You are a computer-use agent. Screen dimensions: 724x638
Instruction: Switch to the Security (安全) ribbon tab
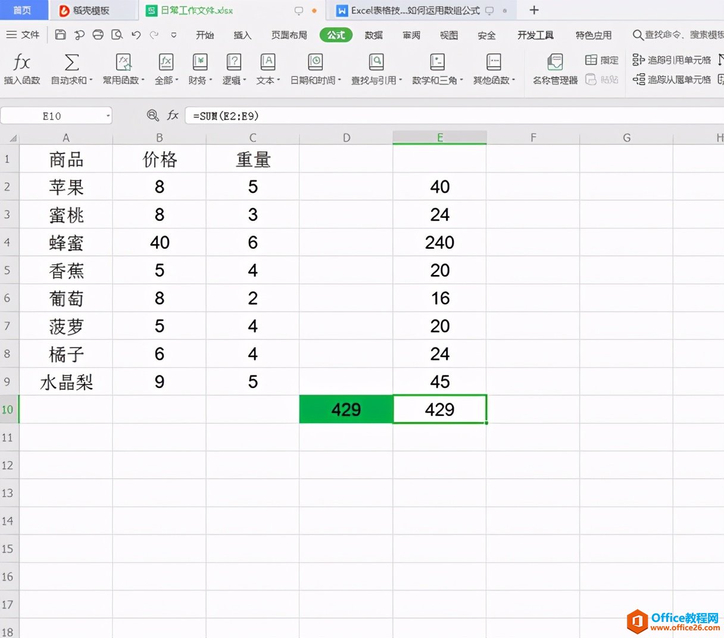click(x=486, y=35)
